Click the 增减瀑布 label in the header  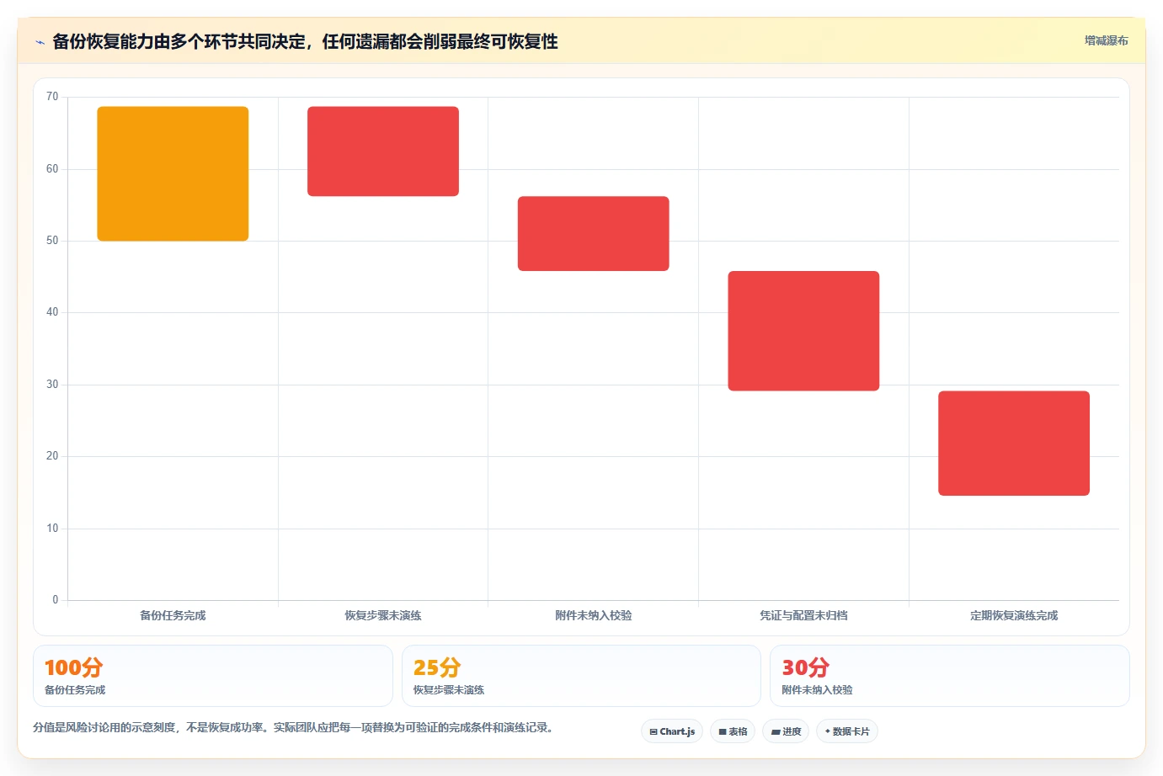click(x=1106, y=40)
